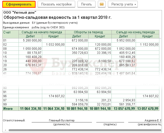Click the value 235 089,32
Image resolution: width=164 pixels, height=133 pixels.
pyautogui.click(x=80, y=61)
